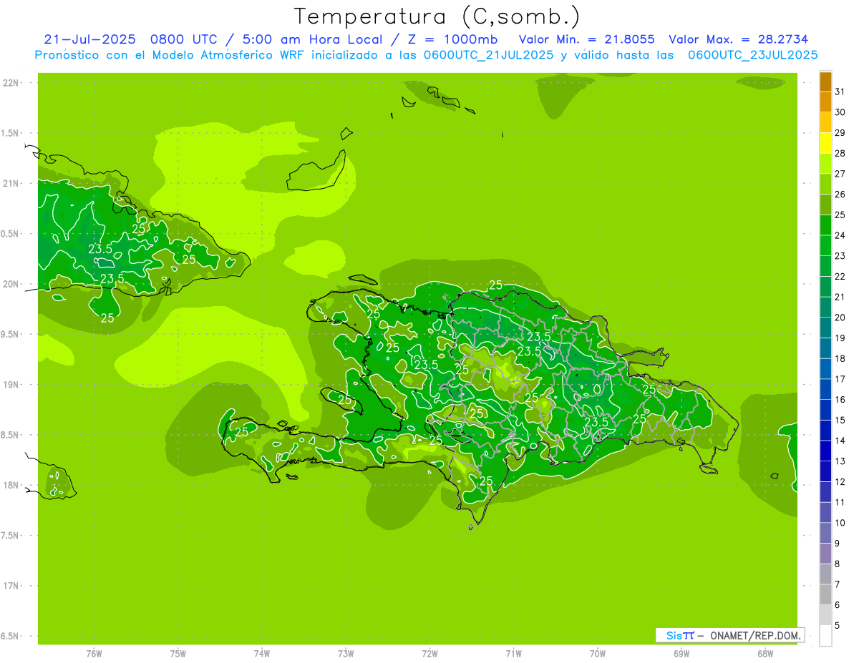Click the "68W" longitude axis label
859x663 pixels.
pyautogui.click(x=765, y=654)
